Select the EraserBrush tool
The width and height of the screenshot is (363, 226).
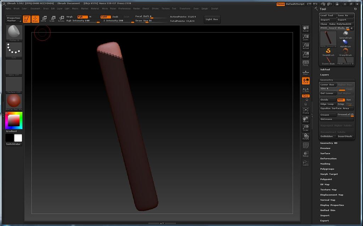tap(345, 52)
